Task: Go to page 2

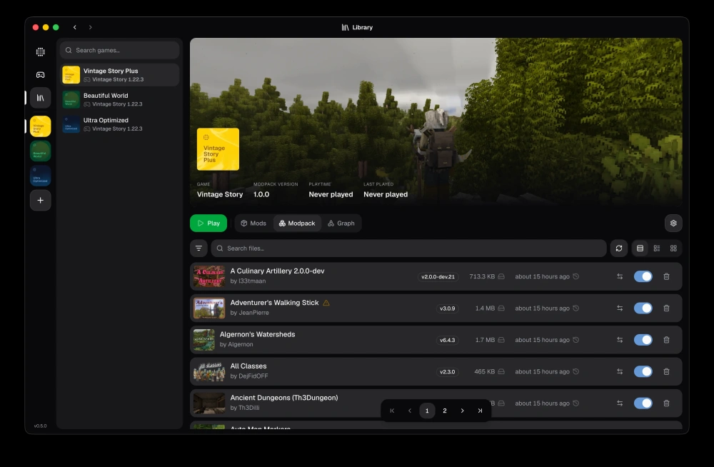Action: click(445, 411)
